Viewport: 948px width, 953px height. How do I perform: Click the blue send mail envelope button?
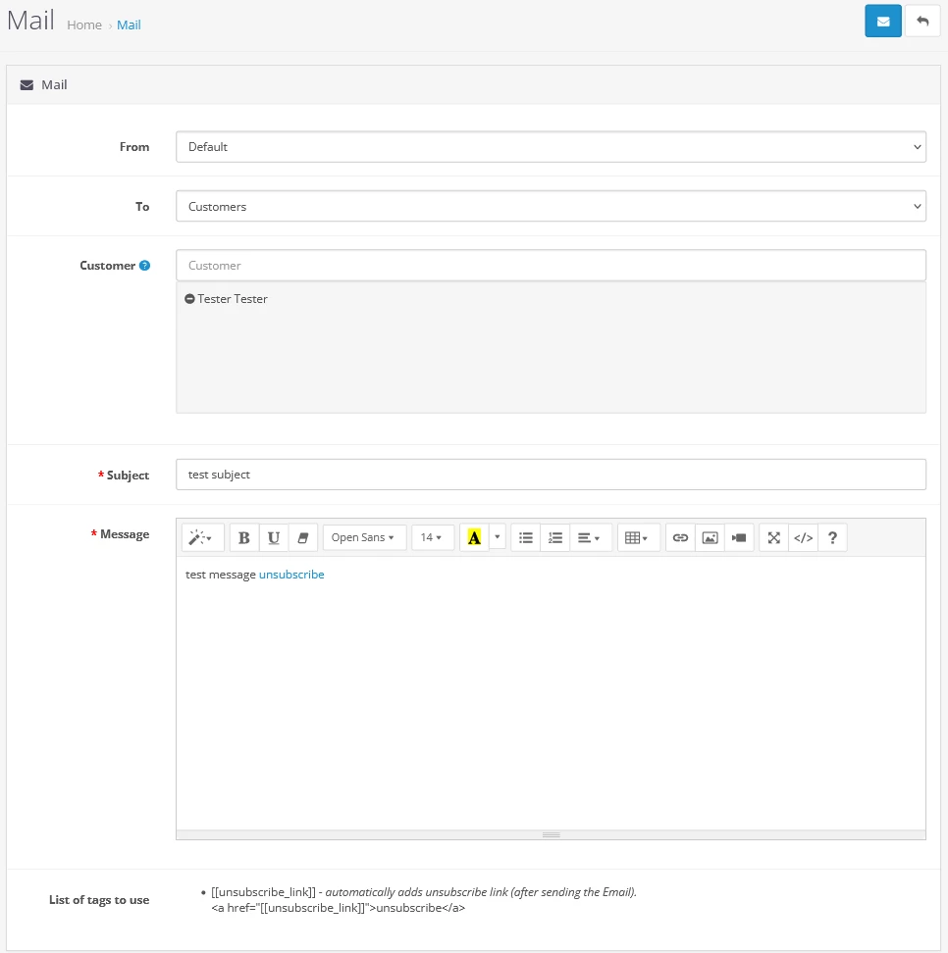pos(882,21)
